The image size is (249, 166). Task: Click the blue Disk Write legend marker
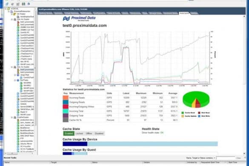pyautogui.click(x=199, y=116)
